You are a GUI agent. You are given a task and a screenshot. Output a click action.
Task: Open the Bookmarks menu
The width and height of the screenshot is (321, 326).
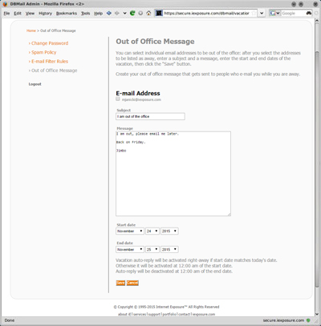click(x=67, y=14)
